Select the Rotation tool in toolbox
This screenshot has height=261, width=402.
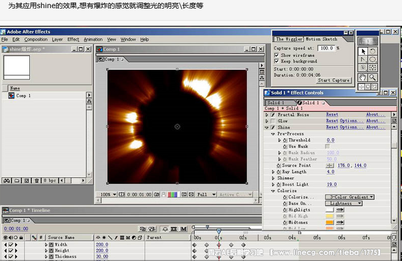[x=373, y=51]
